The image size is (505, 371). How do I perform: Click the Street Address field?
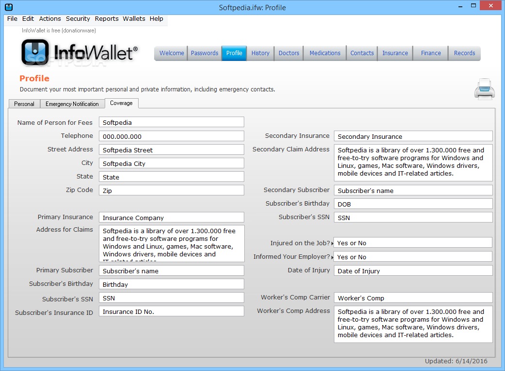pyautogui.click(x=172, y=149)
